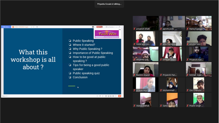Viewport: 219px width, 123px height.
Task: Click muted mic icon beside Mohak Agar...
Action: pyautogui.click(x=187, y=75)
